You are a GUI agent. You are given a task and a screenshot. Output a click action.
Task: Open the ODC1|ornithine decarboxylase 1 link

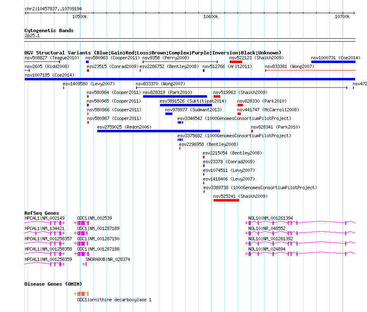click(x=114, y=300)
